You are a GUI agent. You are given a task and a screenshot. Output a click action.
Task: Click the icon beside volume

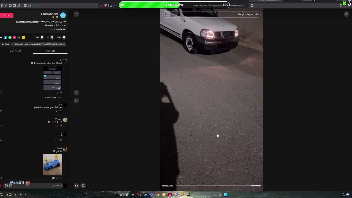(x=83, y=186)
